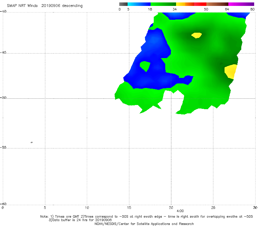Click the swath time label '4:00'

180,211
